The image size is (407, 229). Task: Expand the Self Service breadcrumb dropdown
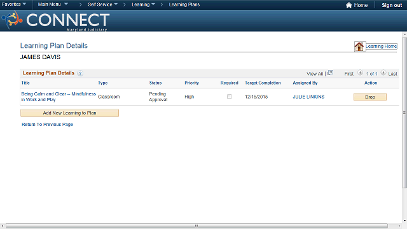(x=102, y=4)
